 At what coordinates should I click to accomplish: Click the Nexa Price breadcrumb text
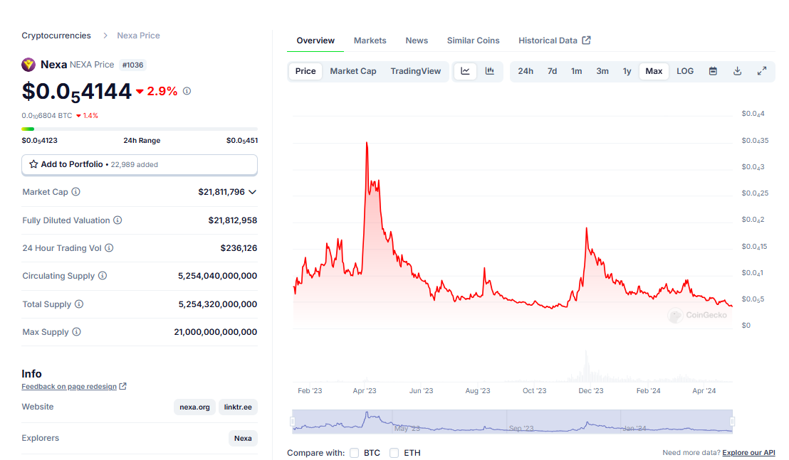point(138,36)
